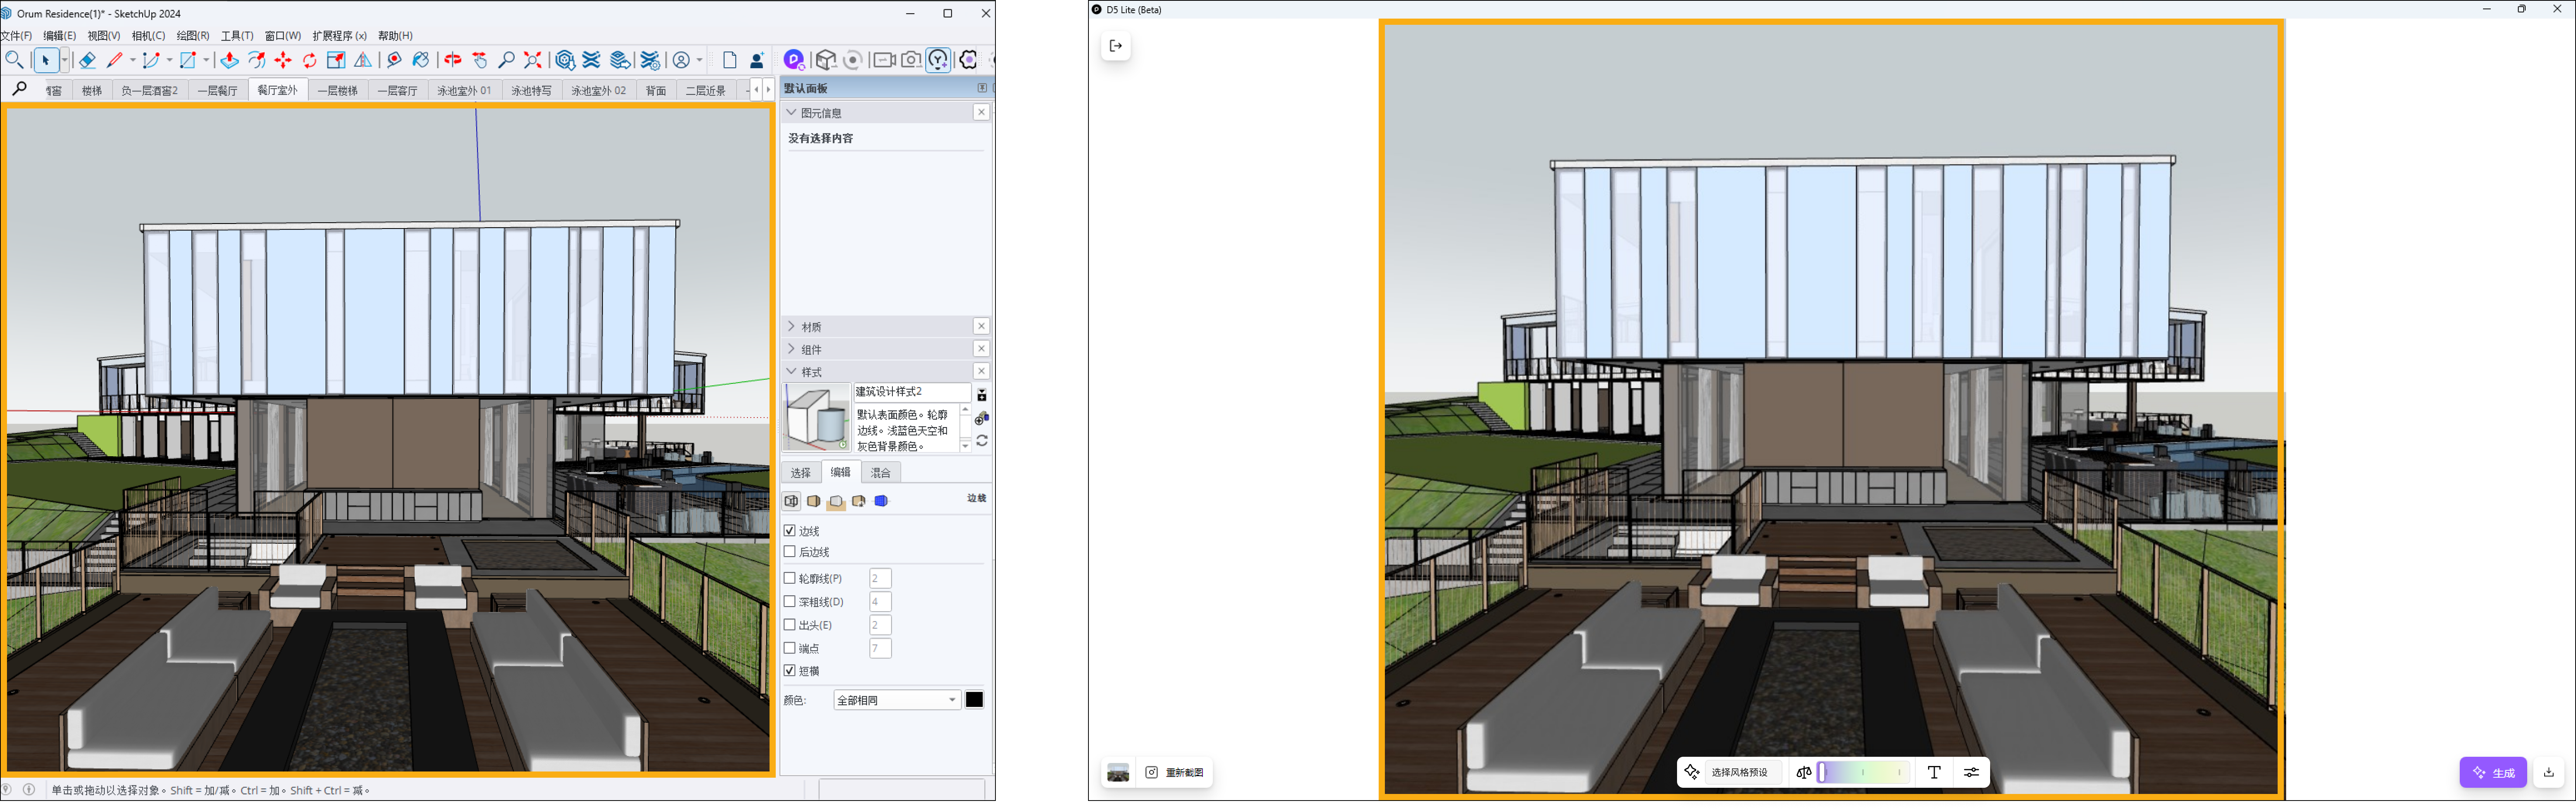The image size is (2576, 811).
Task: Toggle the 边线 edges checkbox
Action: (x=790, y=531)
